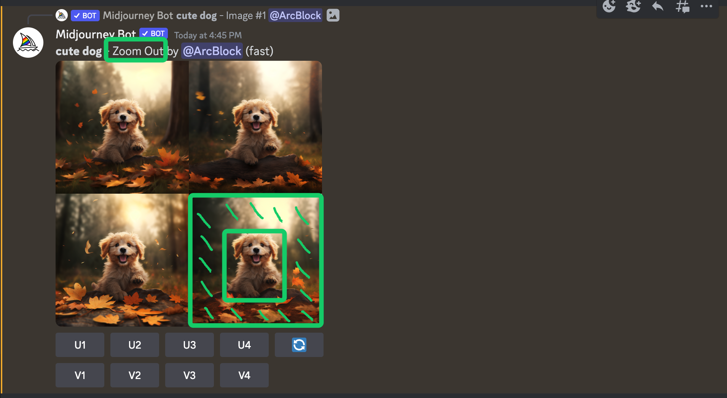
Task: Open the three-dot more options menu
Action: coord(706,6)
